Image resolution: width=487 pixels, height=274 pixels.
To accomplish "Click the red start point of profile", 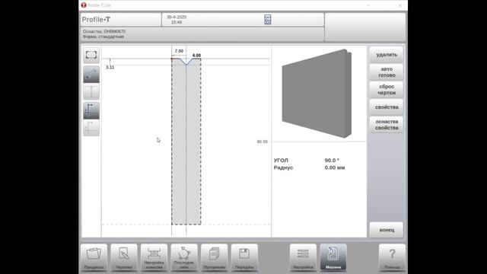I will click(172, 59).
